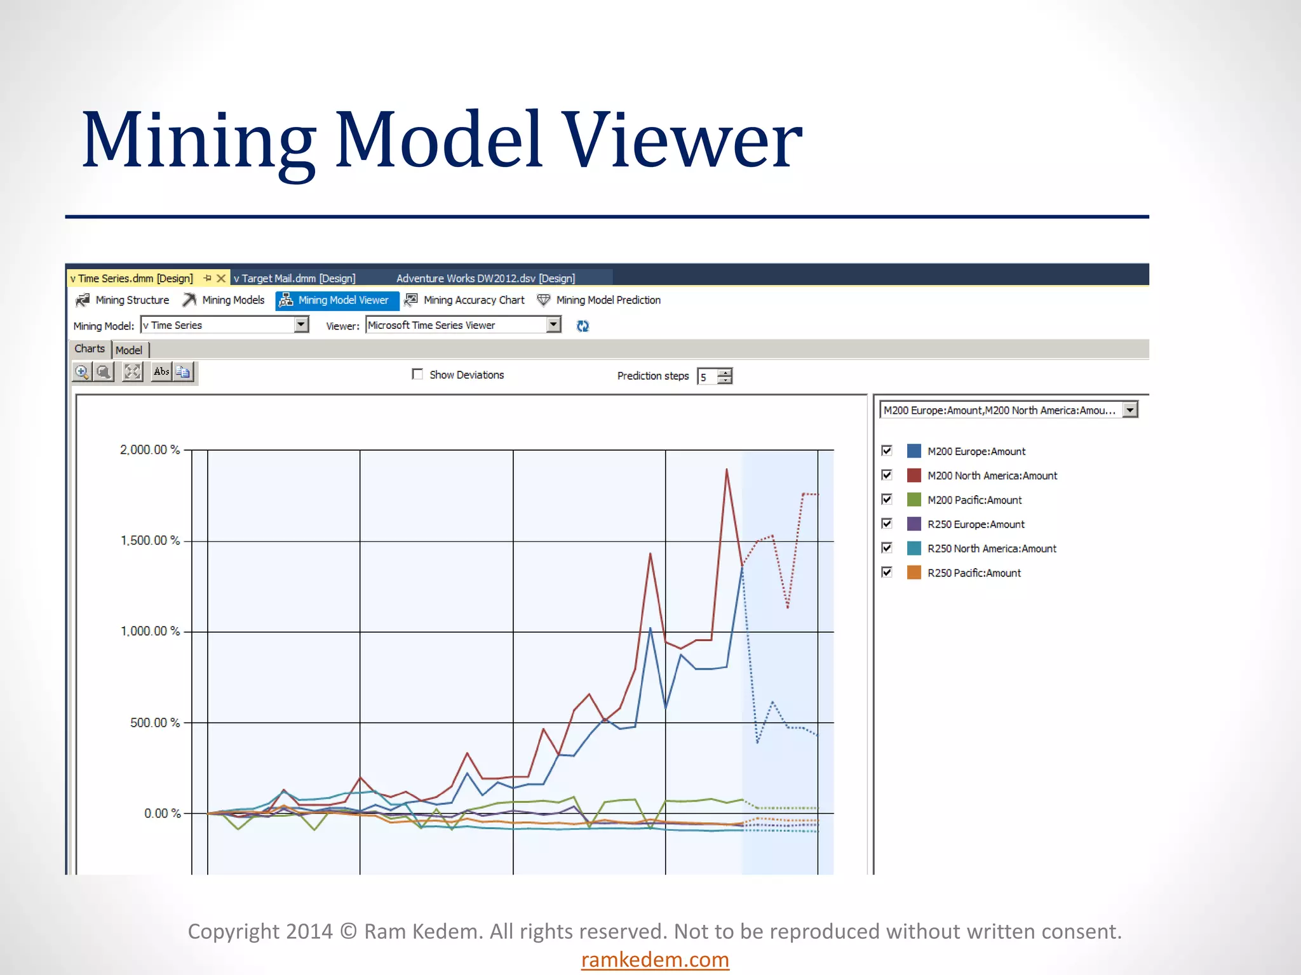Close the Time Series.dmm design tab

click(221, 279)
